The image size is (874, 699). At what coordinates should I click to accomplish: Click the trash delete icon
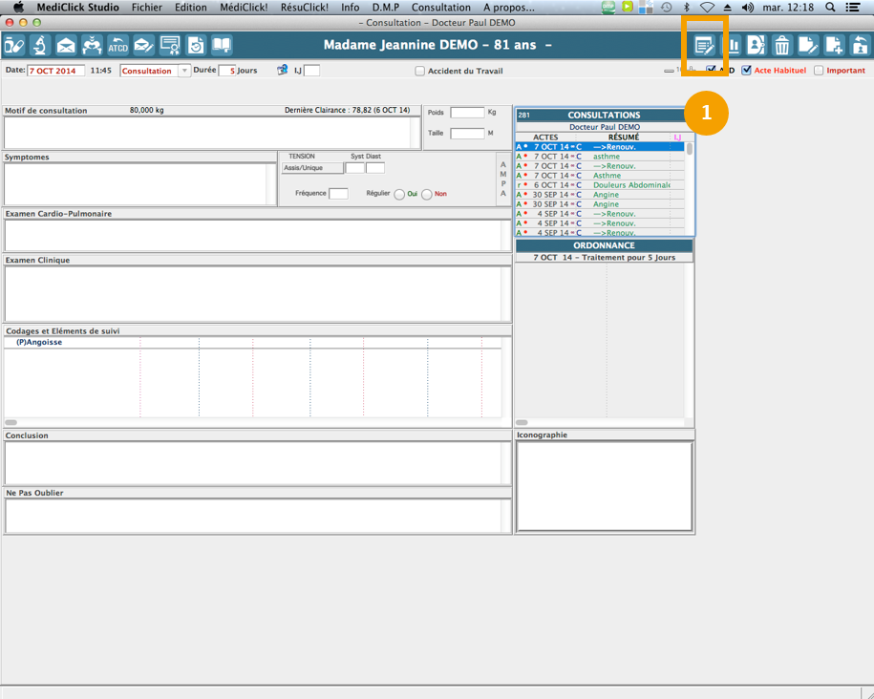point(782,45)
